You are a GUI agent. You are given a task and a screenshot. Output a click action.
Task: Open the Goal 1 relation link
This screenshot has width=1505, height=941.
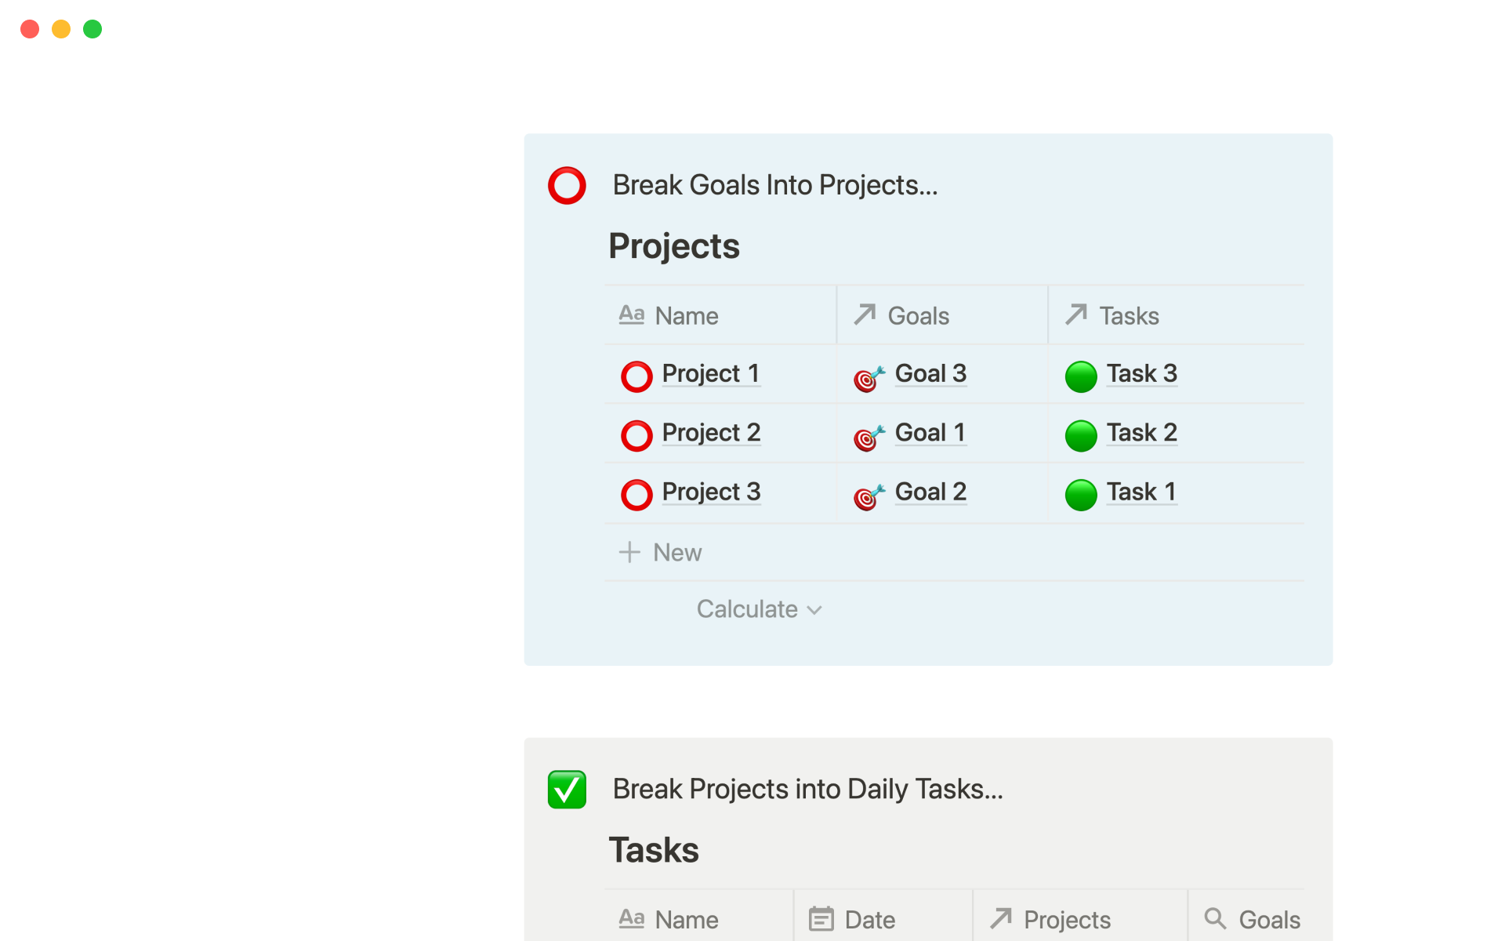(930, 433)
